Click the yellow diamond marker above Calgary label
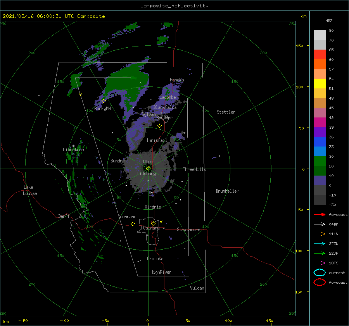Image resolution: width=349 pixels, height=326 pixels. pos(153,223)
